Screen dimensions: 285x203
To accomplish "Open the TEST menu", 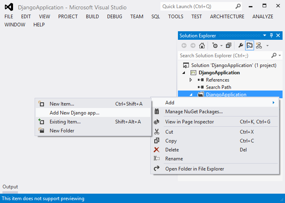I will 197,17.
